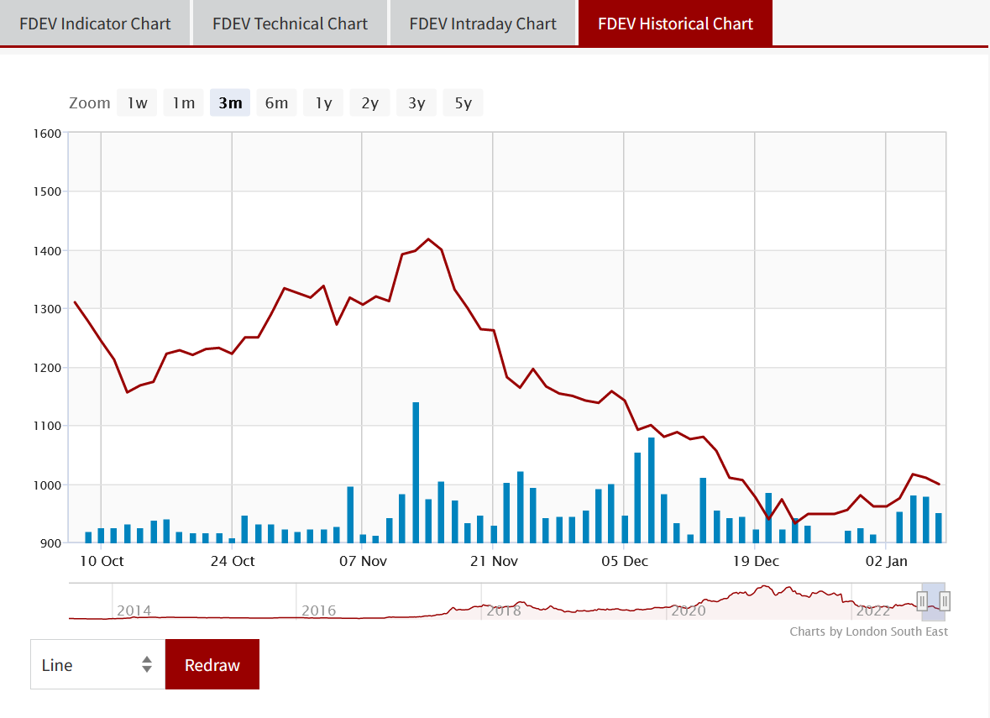The width and height of the screenshot is (990, 718).
Task: Click the 21 Nov x-axis label
Action: point(494,561)
